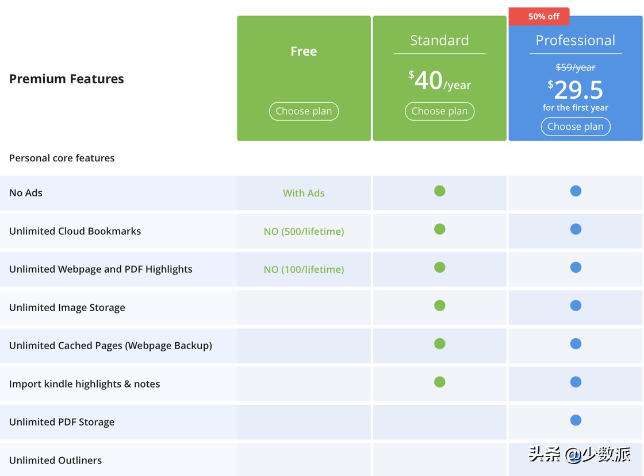Click the 'With Ads' text in Free column
Image resolution: width=644 pixels, height=476 pixels.
(304, 194)
